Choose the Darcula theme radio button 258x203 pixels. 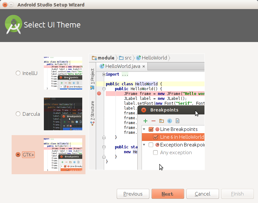click(18, 114)
